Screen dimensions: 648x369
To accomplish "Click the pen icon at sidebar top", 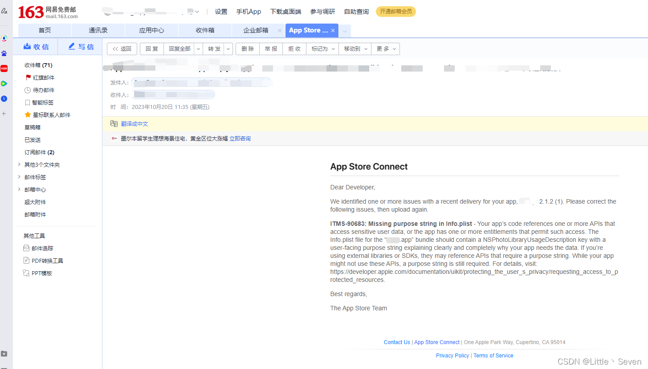I will (x=4, y=11).
